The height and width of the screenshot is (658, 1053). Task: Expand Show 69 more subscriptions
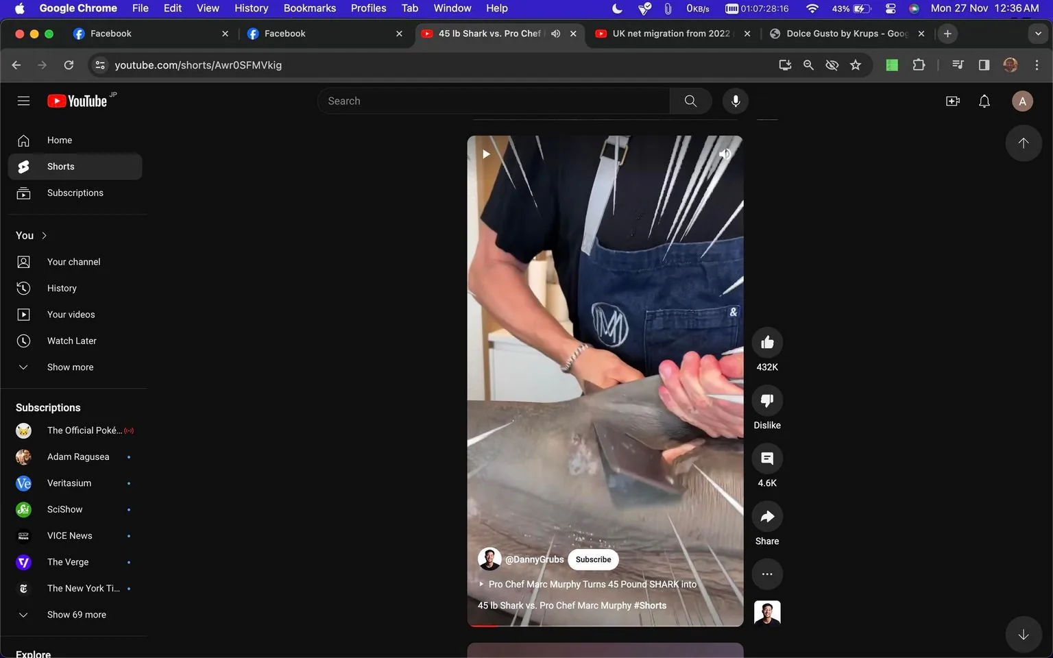76,614
